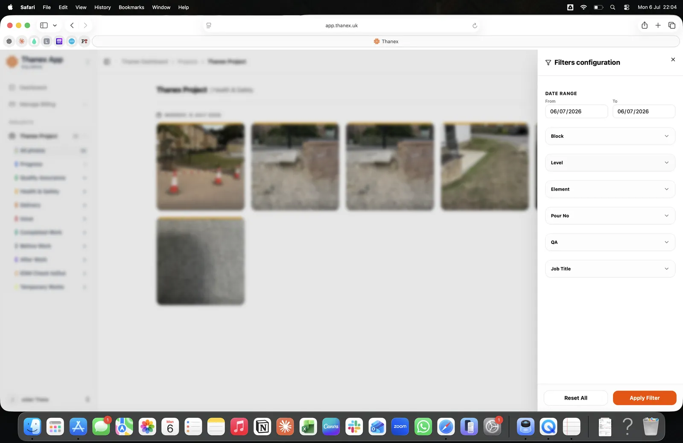Open Control Center in menu bar
This screenshot has height=443, width=683.
point(627,7)
